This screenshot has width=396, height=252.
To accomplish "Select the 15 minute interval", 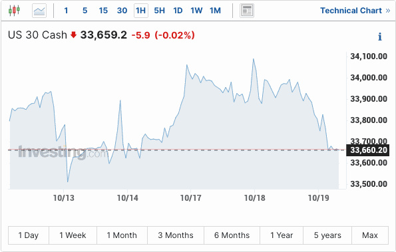I will [x=103, y=11].
